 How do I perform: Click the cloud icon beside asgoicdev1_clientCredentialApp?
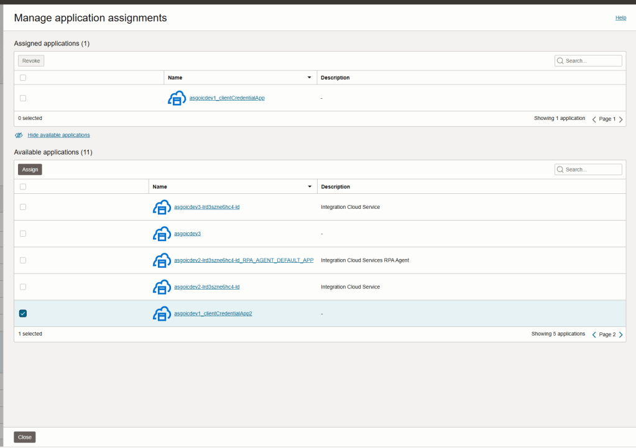pos(177,98)
